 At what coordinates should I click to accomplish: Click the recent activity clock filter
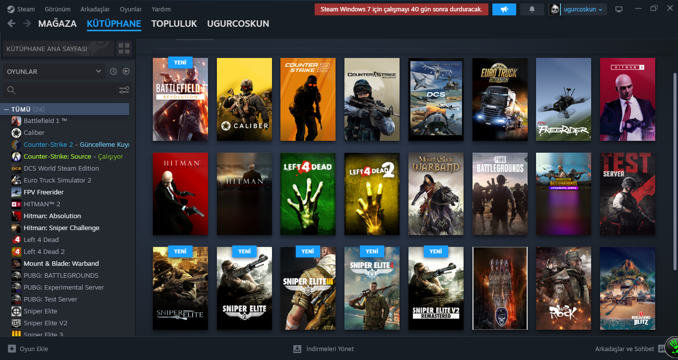coord(113,71)
